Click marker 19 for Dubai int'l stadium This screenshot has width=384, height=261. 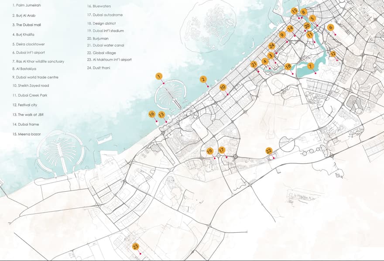tap(210, 151)
